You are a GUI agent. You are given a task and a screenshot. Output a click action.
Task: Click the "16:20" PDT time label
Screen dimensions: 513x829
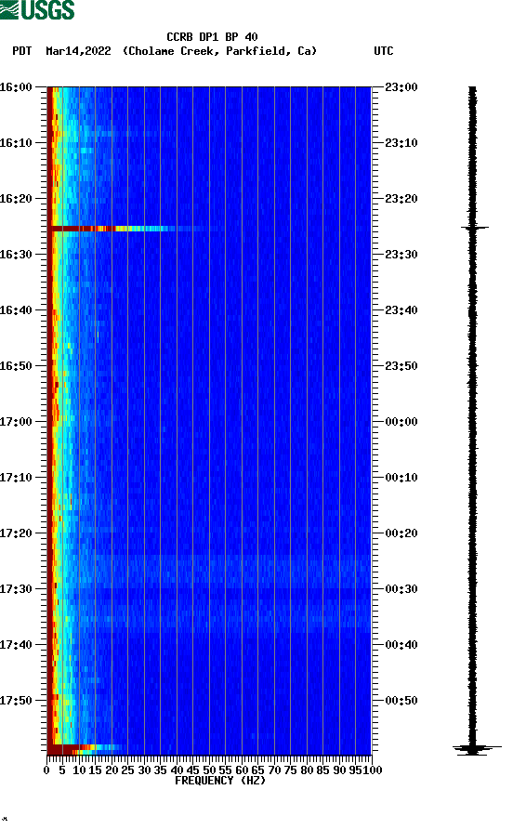[16, 199]
